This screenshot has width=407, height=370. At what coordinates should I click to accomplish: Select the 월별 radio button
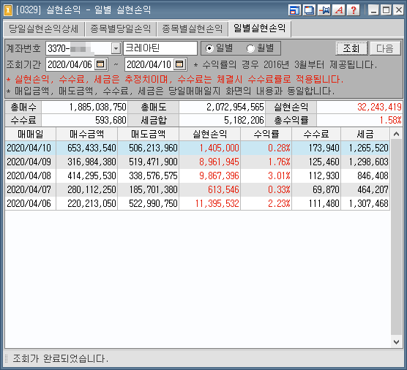[x=250, y=48]
